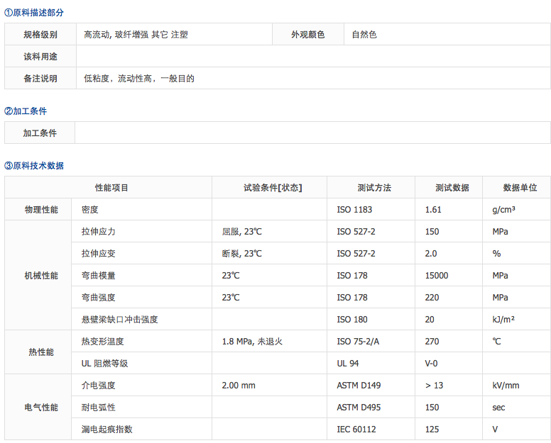The height and width of the screenshot is (443, 551).
Task: Select the 该料用途 row label
Action: point(40,57)
